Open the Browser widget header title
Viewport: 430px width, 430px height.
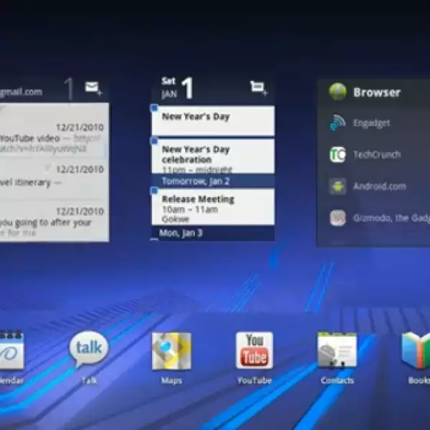pos(377,92)
